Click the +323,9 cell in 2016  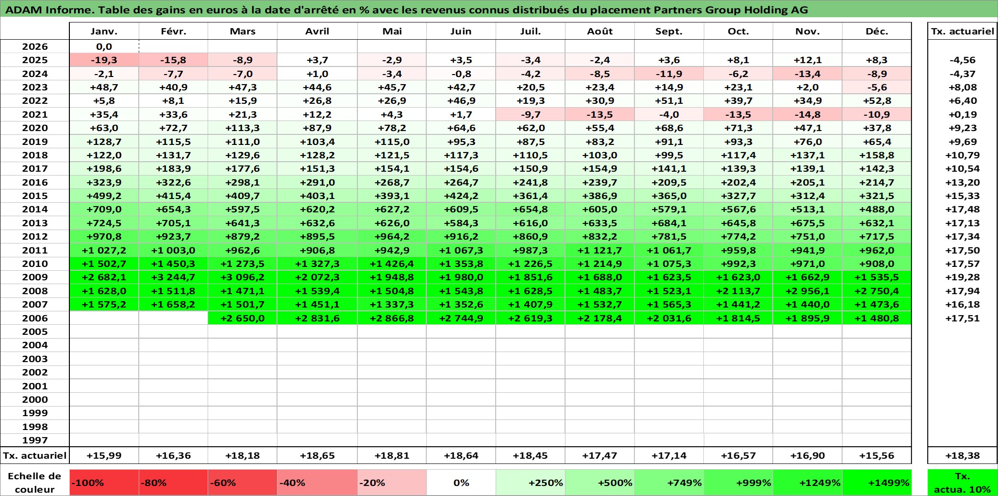[x=104, y=182]
